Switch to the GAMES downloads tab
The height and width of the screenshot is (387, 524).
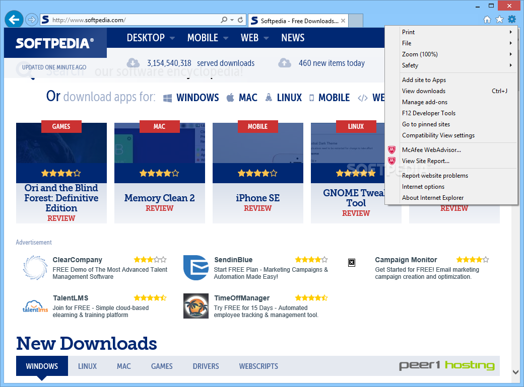pyautogui.click(x=162, y=366)
